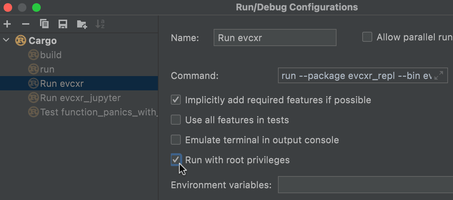Remove the selected configuration with minus icon

(26, 24)
